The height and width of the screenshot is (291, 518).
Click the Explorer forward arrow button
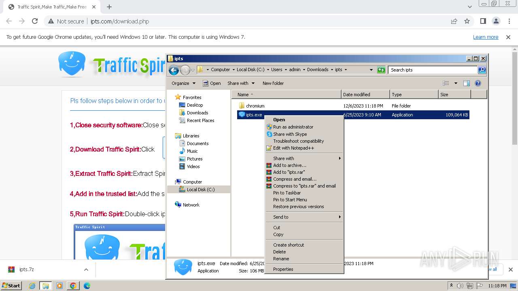coord(185,70)
